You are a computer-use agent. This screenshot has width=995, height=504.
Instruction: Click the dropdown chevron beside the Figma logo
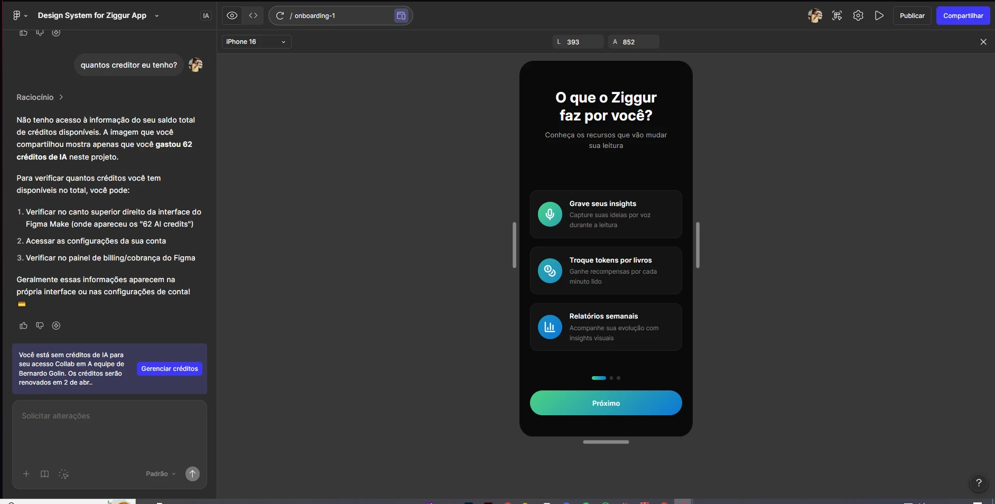coord(26,16)
